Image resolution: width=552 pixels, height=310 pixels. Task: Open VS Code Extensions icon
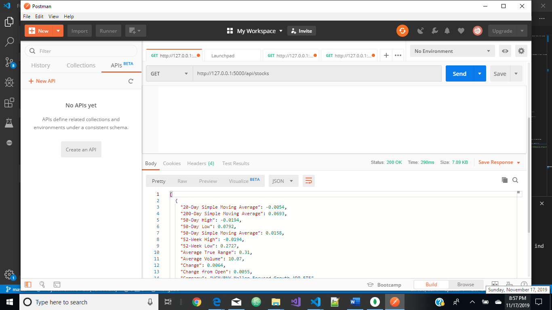(9, 103)
